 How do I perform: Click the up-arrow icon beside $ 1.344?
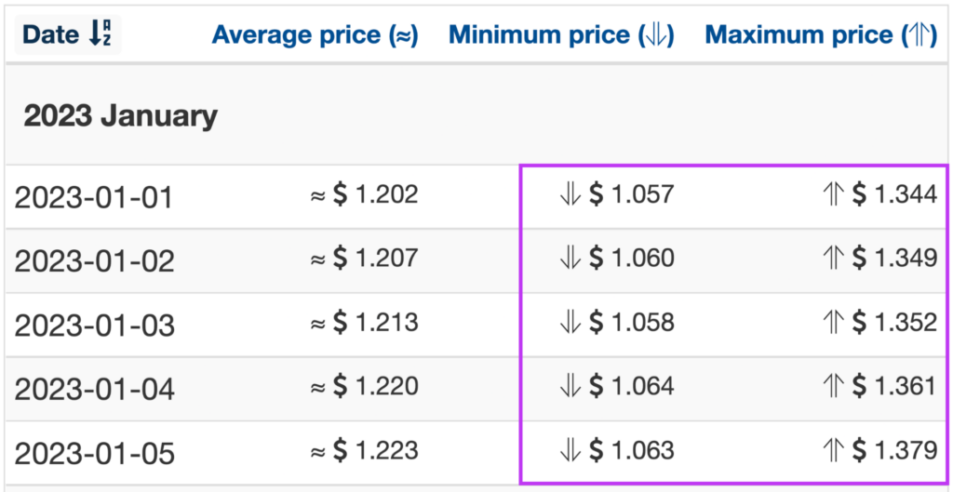coord(834,195)
